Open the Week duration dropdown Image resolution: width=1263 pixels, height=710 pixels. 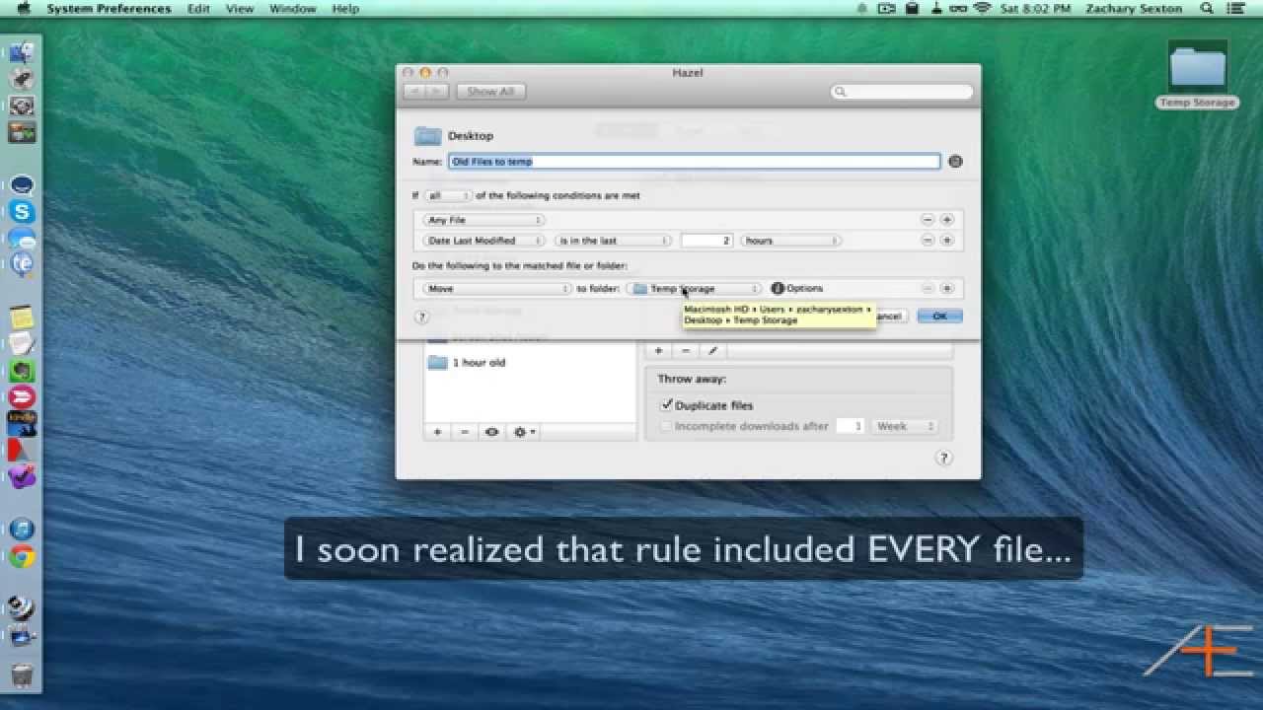(x=904, y=427)
